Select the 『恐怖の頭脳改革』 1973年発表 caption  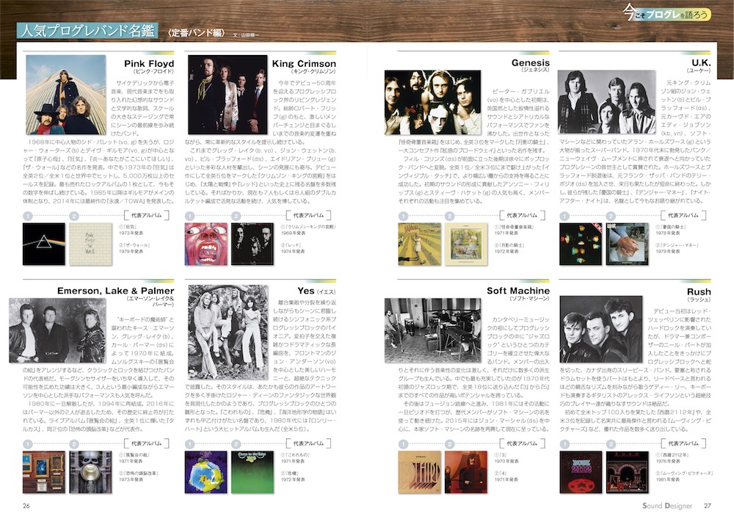point(138,476)
